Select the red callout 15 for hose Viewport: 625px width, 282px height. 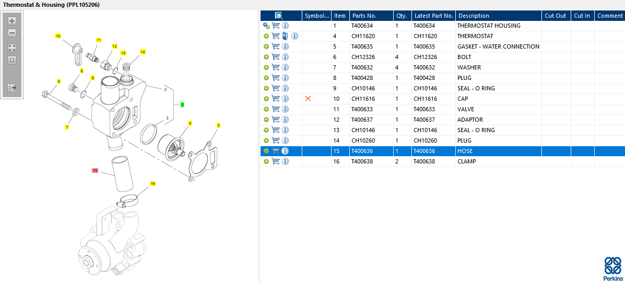click(95, 170)
